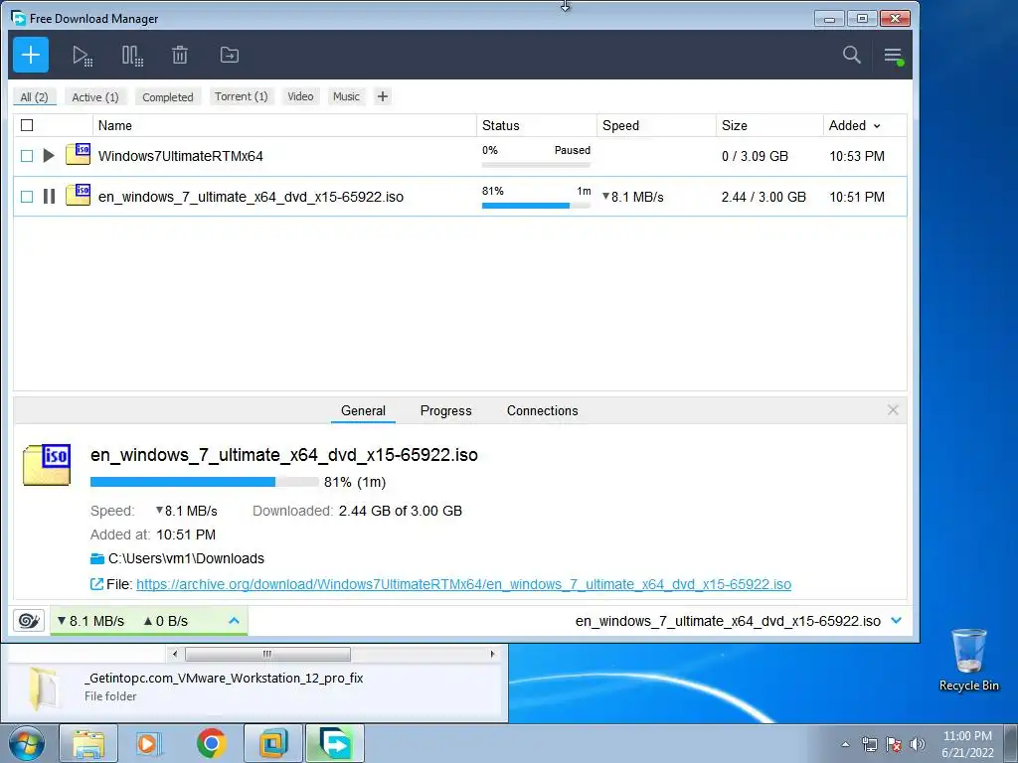Delete selected download with trash icon
Screen dimensions: 1018x763
pos(180,56)
